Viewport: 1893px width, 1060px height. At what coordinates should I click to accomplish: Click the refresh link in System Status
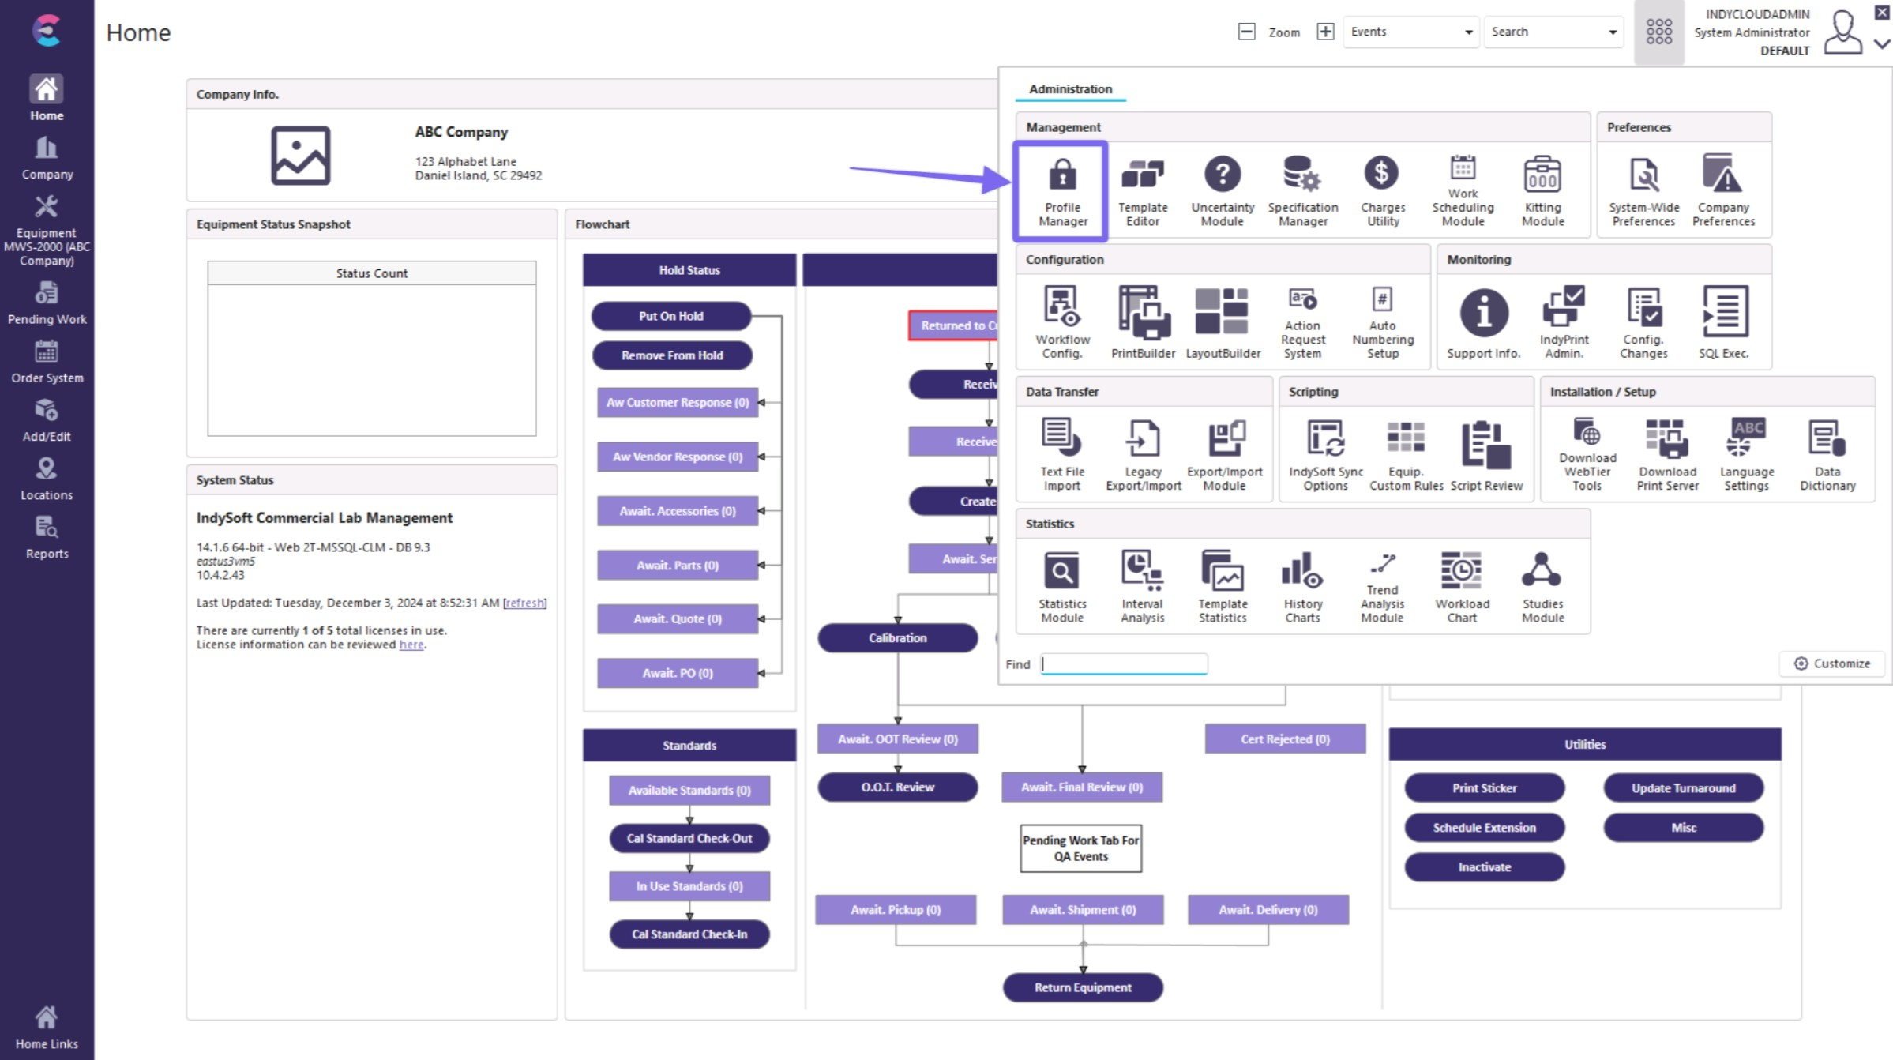(x=524, y=603)
